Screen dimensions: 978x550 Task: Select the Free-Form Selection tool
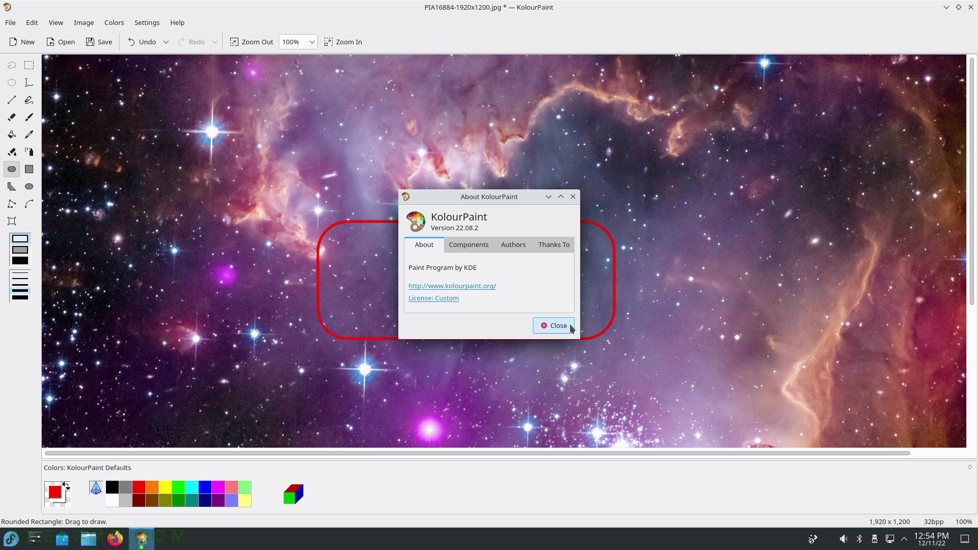pyautogui.click(x=12, y=65)
